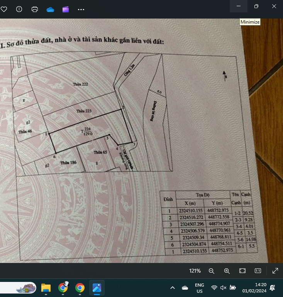This screenshot has height=297, width=283.
Task: Click the 129.0 area figure in parcel 224
Action: 88,134
